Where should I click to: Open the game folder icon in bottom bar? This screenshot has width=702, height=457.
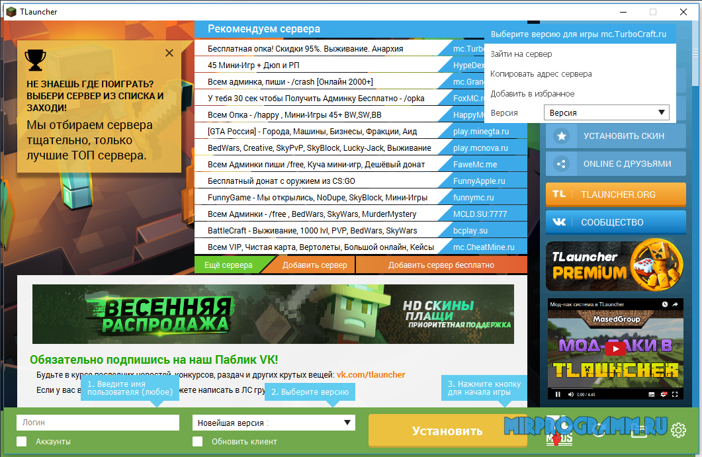[639, 430]
